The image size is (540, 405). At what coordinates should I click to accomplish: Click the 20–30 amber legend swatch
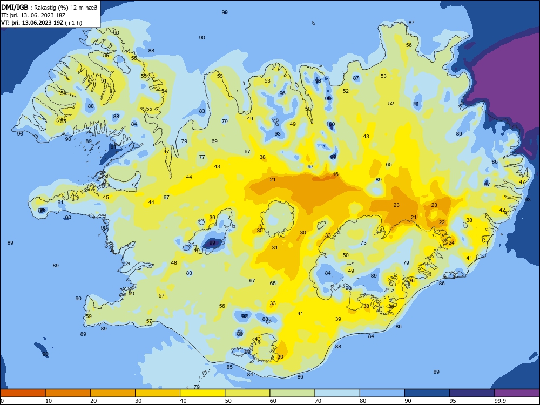pyautogui.click(x=113, y=393)
